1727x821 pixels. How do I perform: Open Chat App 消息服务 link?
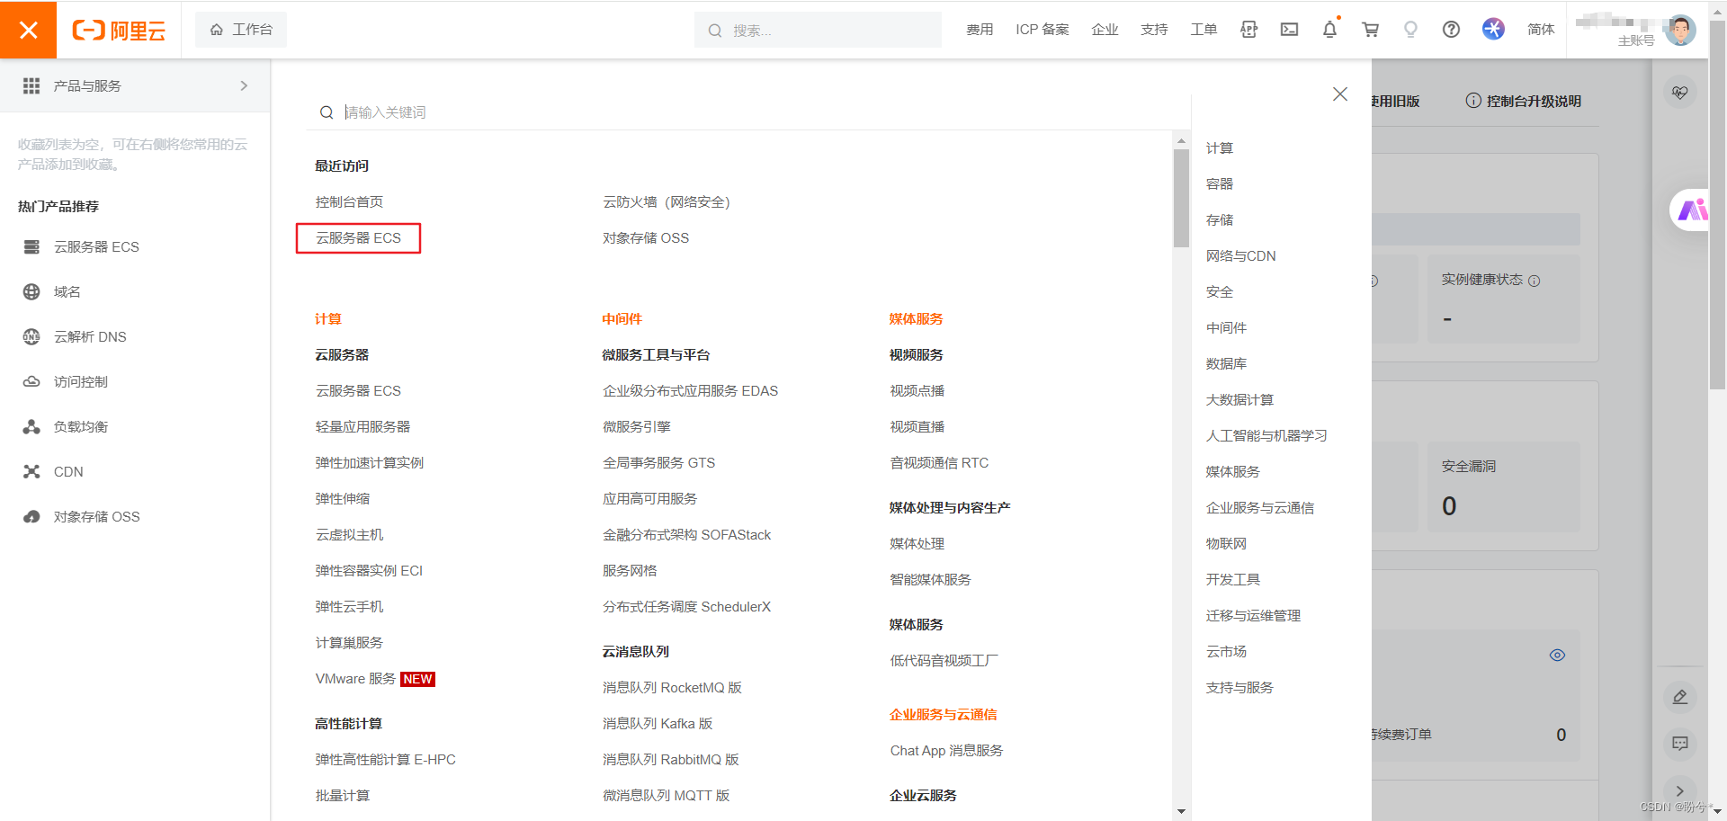point(946,751)
